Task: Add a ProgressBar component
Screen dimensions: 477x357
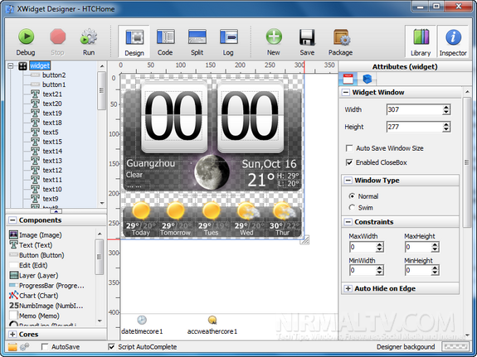Action: 46,286
